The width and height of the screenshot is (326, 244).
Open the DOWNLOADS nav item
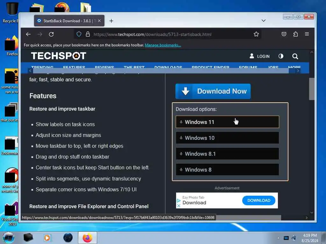[168, 67]
